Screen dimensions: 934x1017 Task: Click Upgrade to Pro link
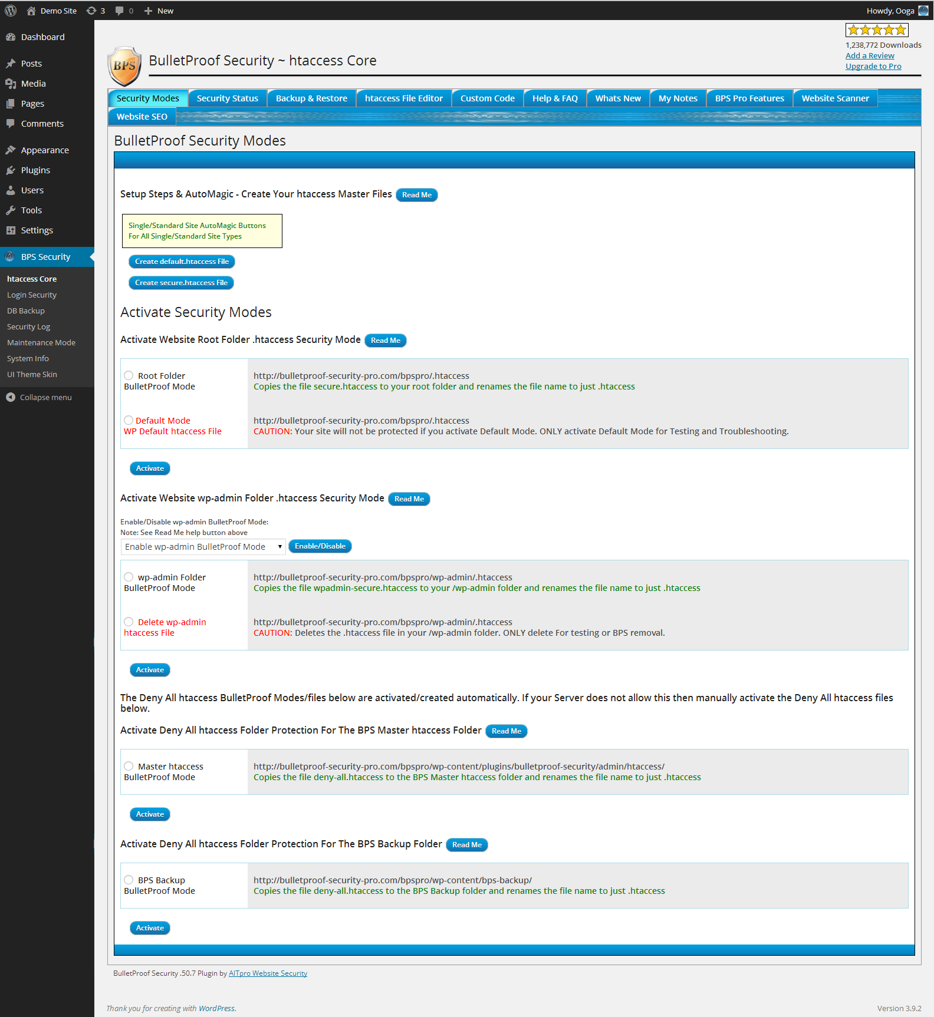coord(873,67)
